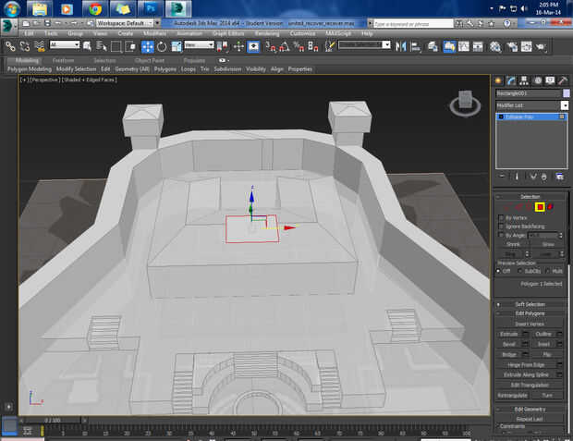Toggle the Ignore Backfacing checkbox
Image resolution: width=573 pixels, height=441 pixels.
(500, 227)
